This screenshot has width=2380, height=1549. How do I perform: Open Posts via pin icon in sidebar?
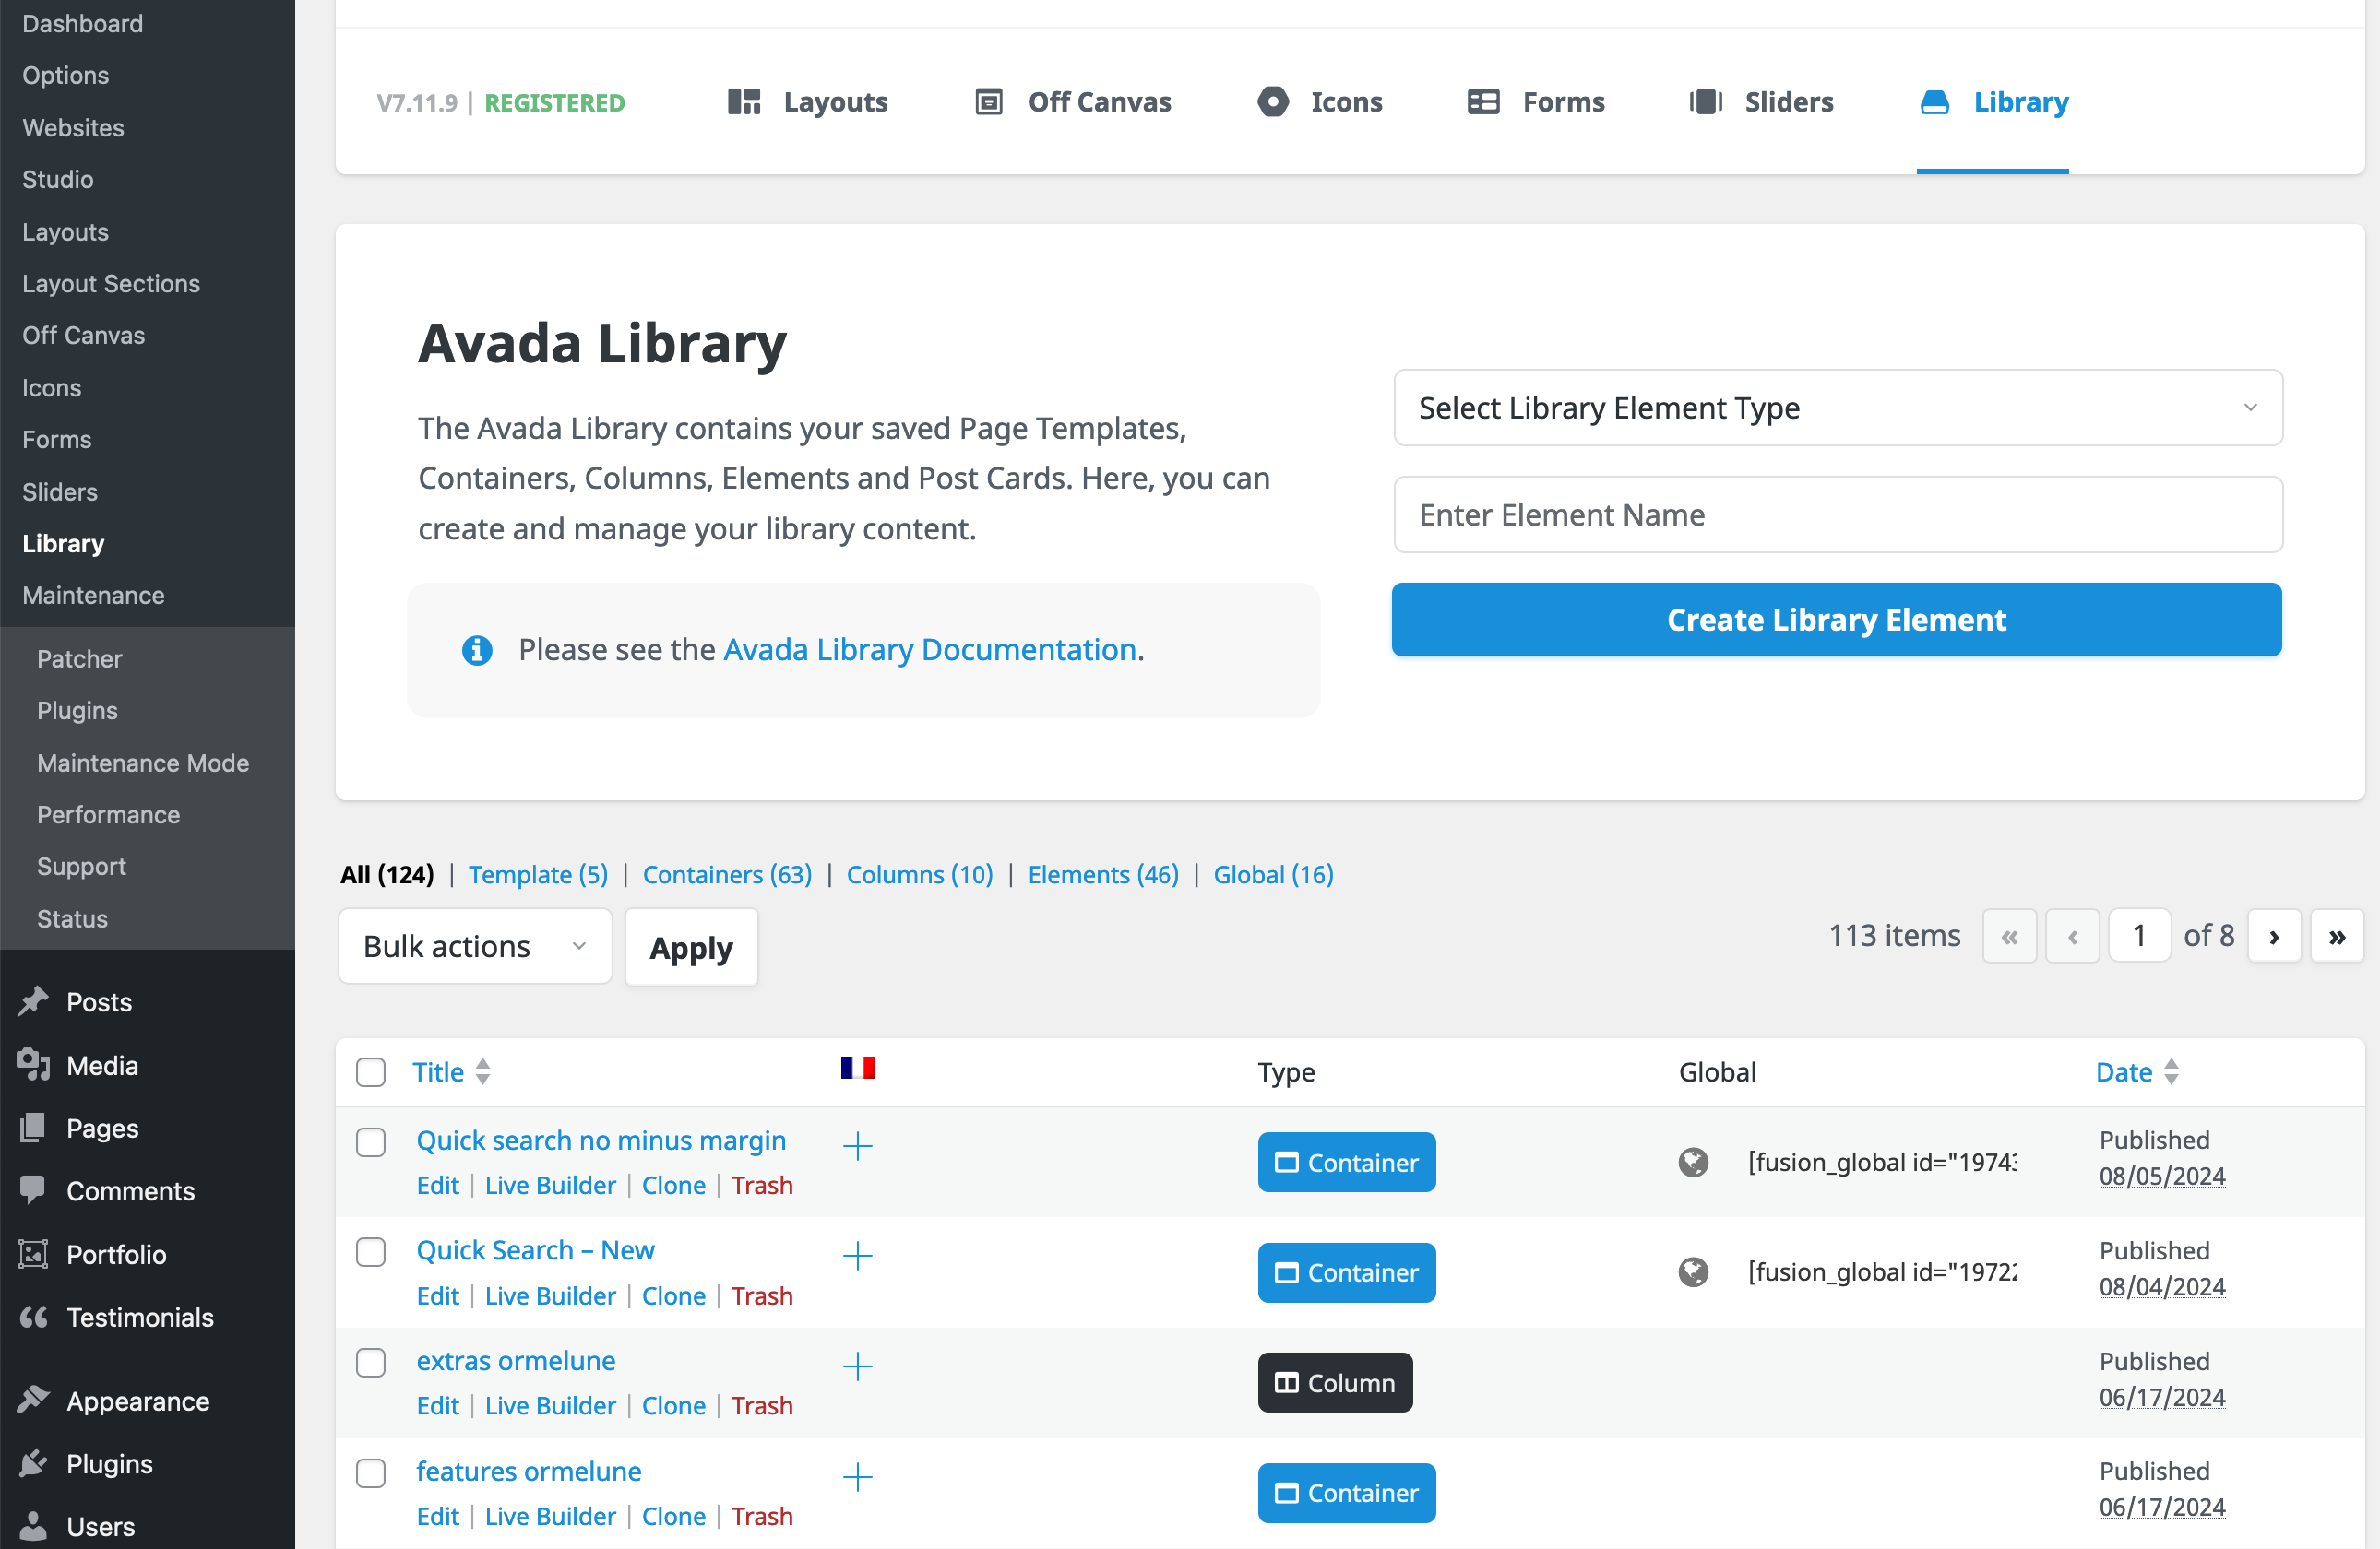(x=33, y=1001)
